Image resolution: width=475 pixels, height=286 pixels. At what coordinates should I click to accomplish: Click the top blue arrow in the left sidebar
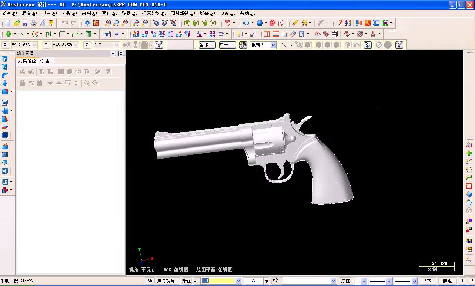tap(5, 59)
